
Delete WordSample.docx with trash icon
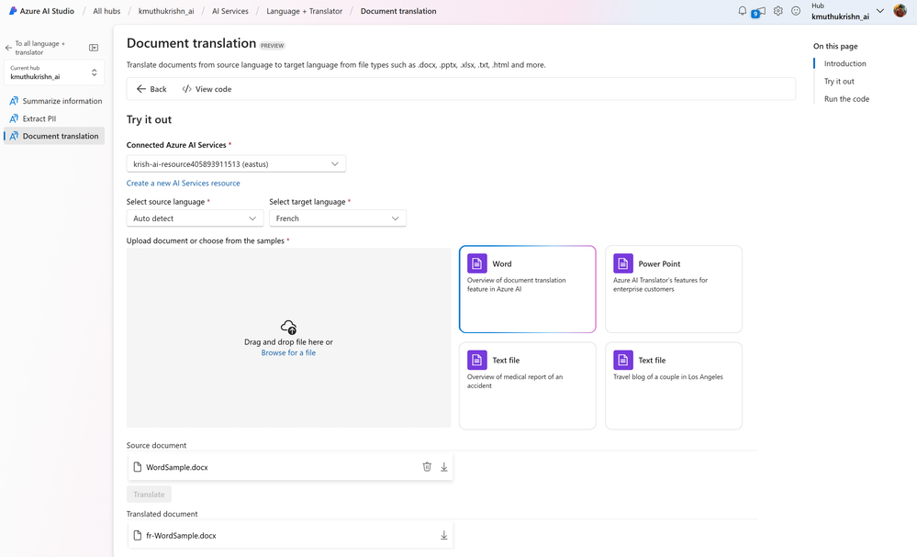[427, 466]
